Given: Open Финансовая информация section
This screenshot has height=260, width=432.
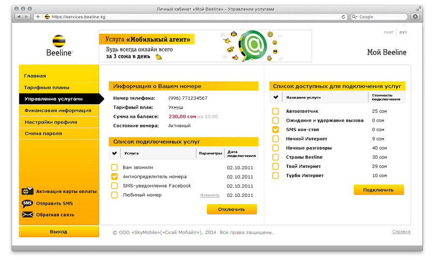Looking at the screenshot, I should [59, 110].
